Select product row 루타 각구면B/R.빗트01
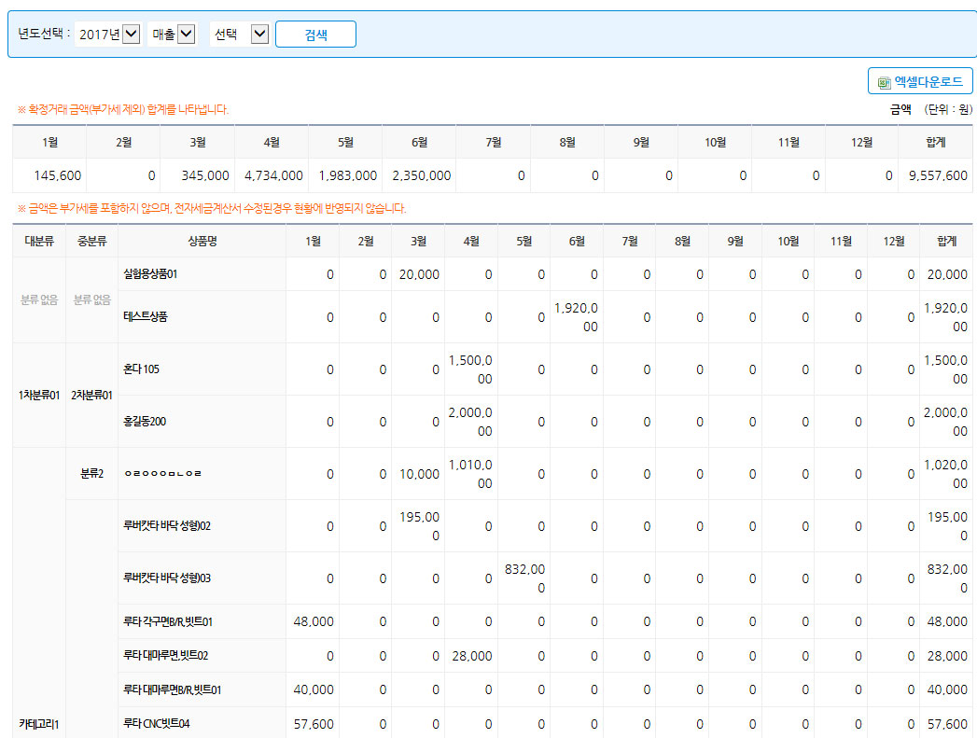This screenshot has height=738, width=977. click(168, 621)
